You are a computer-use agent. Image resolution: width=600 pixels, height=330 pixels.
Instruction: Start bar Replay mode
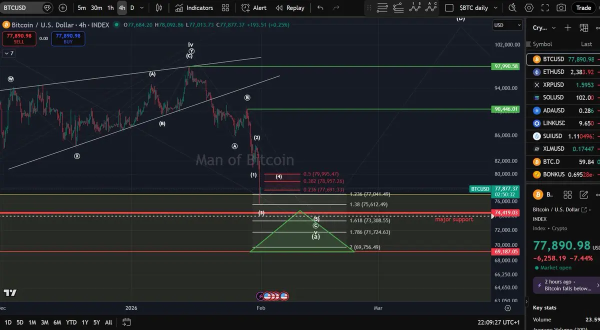click(x=290, y=7)
